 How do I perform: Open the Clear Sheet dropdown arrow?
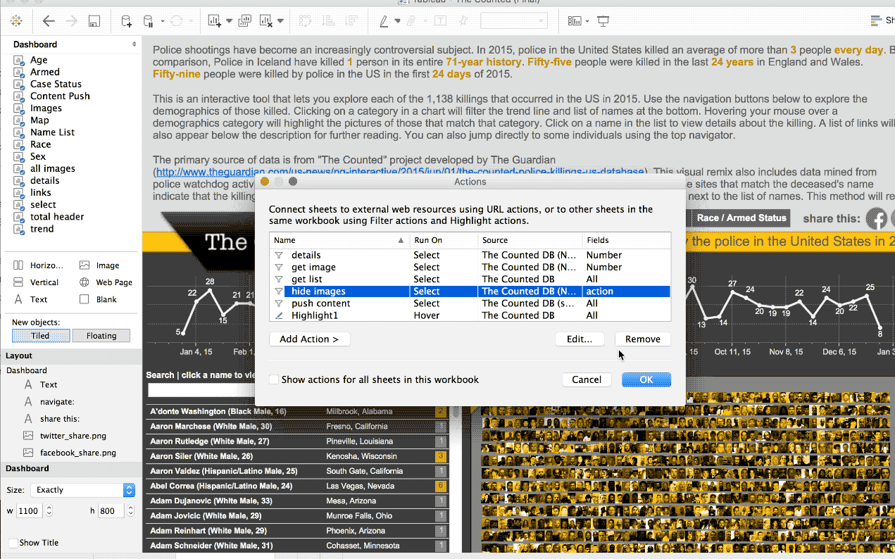point(280,21)
